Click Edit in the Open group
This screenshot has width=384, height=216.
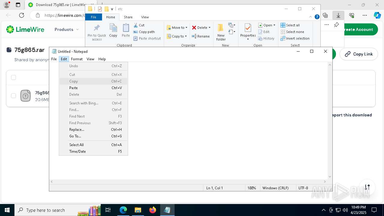click(264, 32)
